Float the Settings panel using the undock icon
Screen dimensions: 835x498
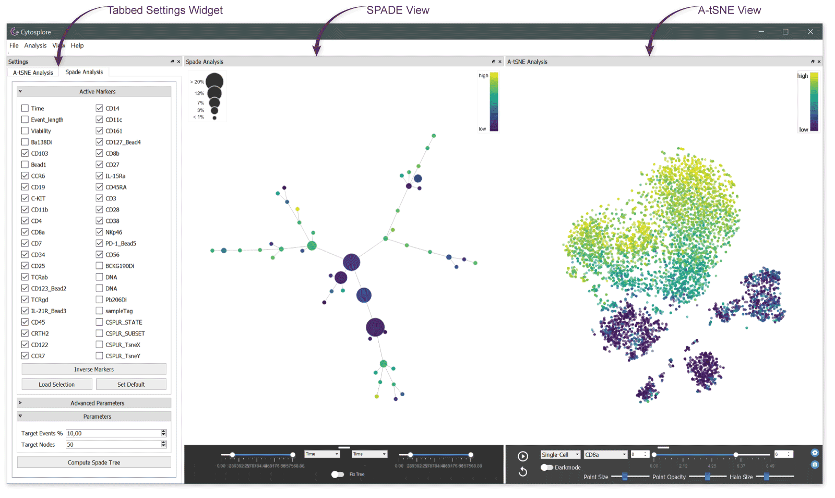[172, 62]
